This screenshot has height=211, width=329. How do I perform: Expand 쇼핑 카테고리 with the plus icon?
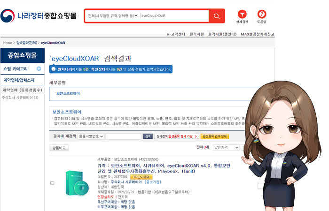coord(39,68)
